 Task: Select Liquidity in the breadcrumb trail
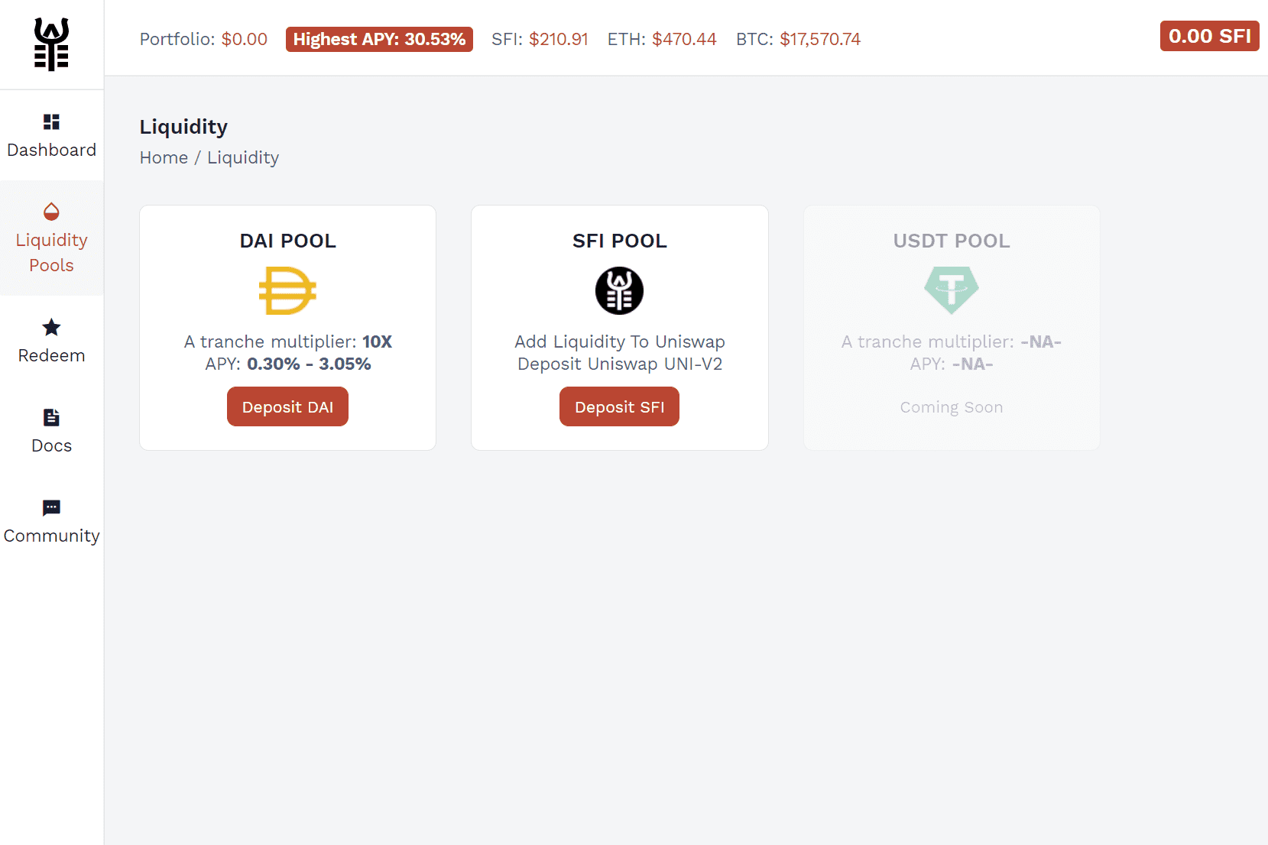pos(243,157)
